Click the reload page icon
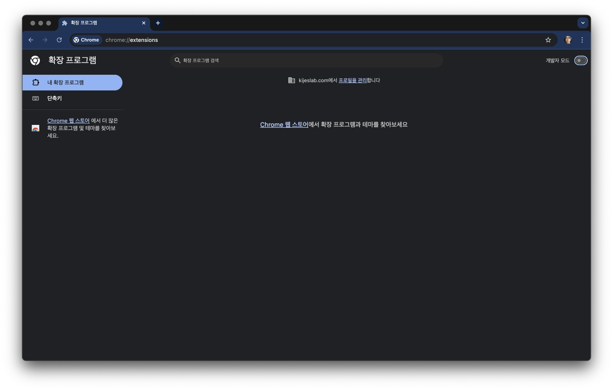 click(59, 40)
